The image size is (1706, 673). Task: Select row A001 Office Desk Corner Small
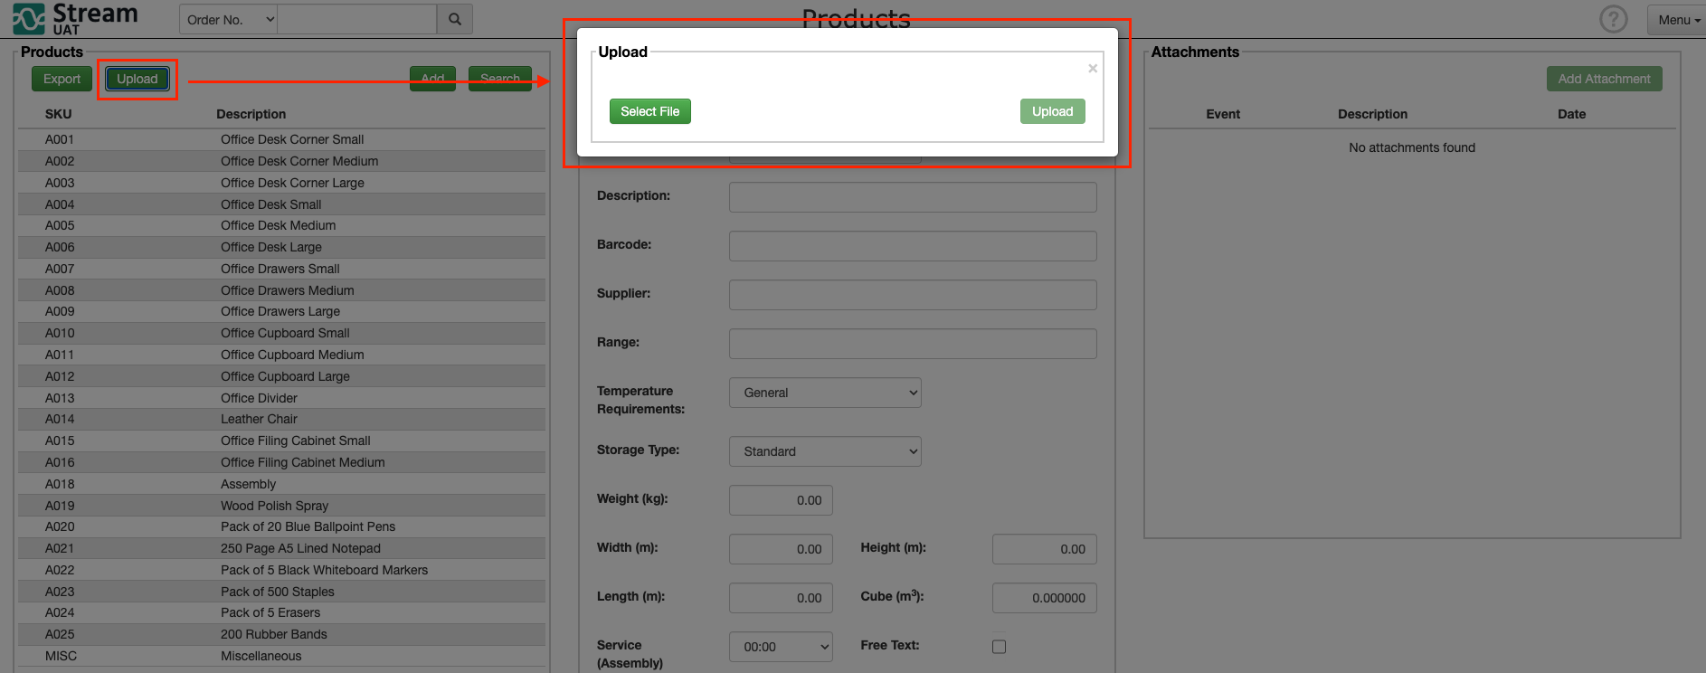[x=281, y=139]
